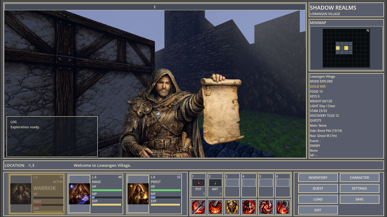Use the green antidote bottle icon in slot 2
Image resolution: width=387 pixels, height=217 pixels.
215,183
